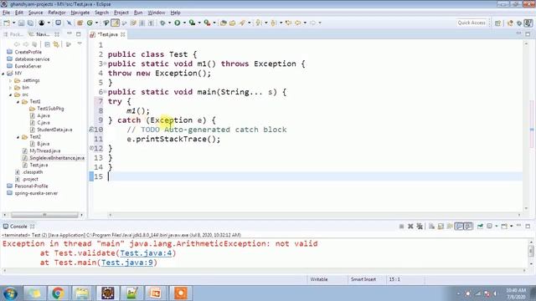Click the Last Edit Location icon

[288, 23]
